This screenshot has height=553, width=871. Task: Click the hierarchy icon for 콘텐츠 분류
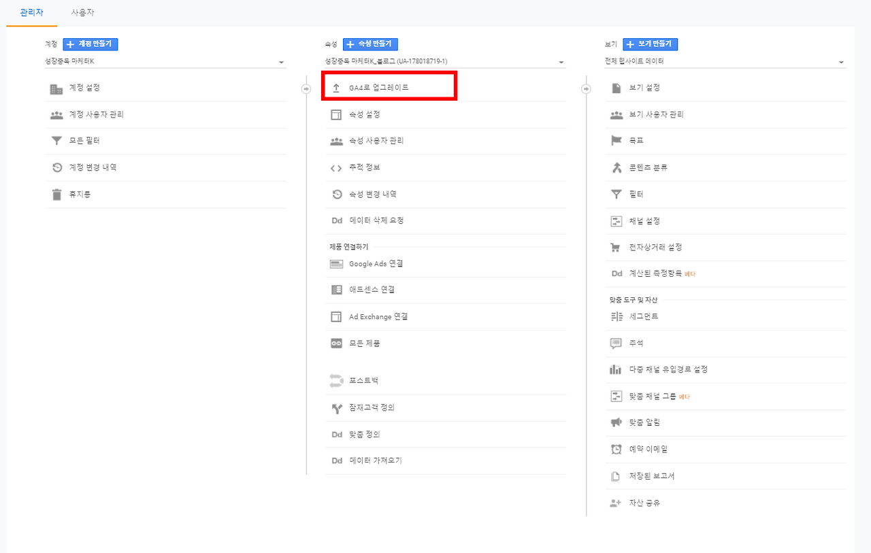pyautogui.click(x=617, y=167)
